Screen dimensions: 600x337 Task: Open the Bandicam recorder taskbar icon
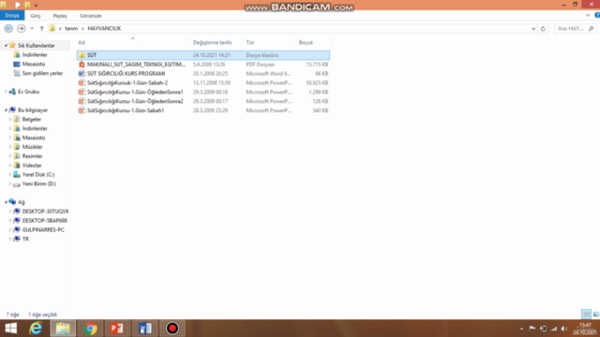point(172,329)
